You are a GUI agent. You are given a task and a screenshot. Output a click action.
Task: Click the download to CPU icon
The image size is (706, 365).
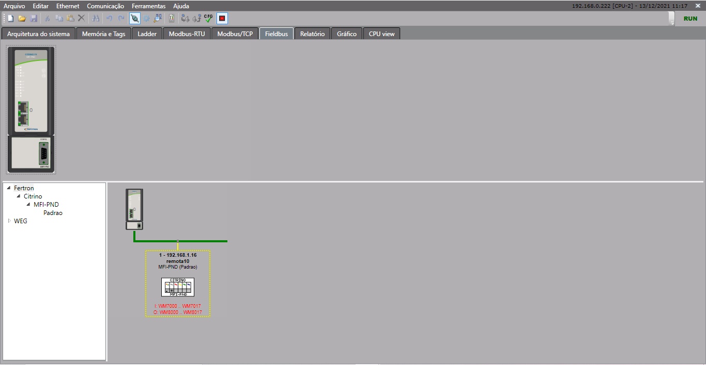[185, 19]
